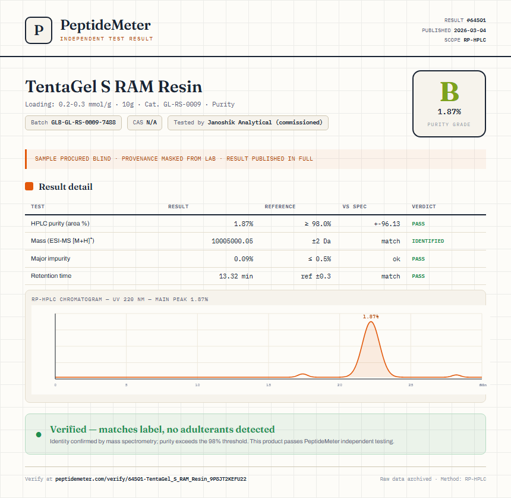Click the VERDICT column header
This screenshot has height=498, width=511.
click(x=424, y=206)
